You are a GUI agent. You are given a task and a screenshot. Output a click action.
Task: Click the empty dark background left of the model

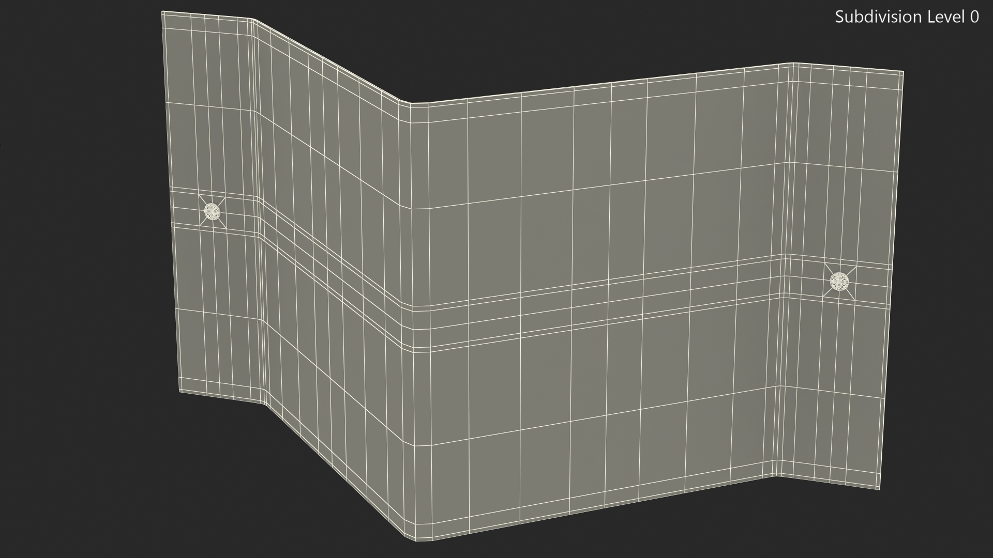pyautogui.click(x=78, y=279)
